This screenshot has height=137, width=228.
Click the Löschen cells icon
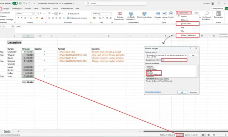click(x=165, y=14)
